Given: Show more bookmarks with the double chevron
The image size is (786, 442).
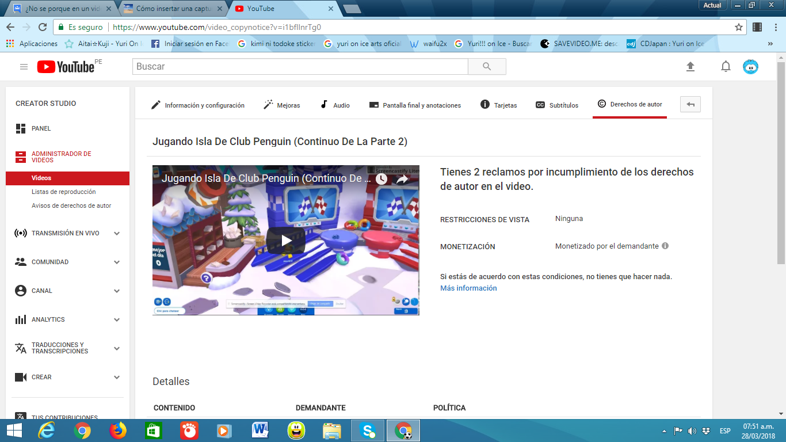Looking at the screenshot, I should coord(770,43).
